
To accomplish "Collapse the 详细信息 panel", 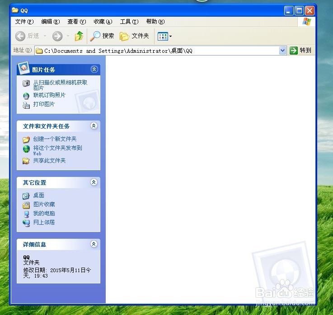I will (x=94, y=244).
